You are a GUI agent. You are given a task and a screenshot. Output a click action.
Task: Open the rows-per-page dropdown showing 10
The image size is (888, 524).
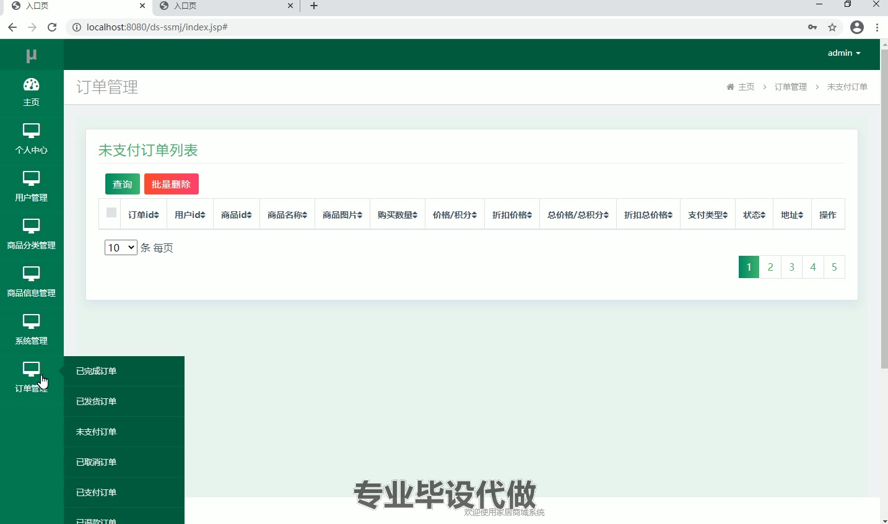(x=121, y=248)
